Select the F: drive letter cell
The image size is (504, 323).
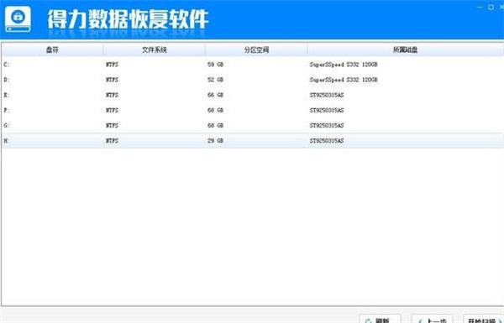[x=7, y=110]
